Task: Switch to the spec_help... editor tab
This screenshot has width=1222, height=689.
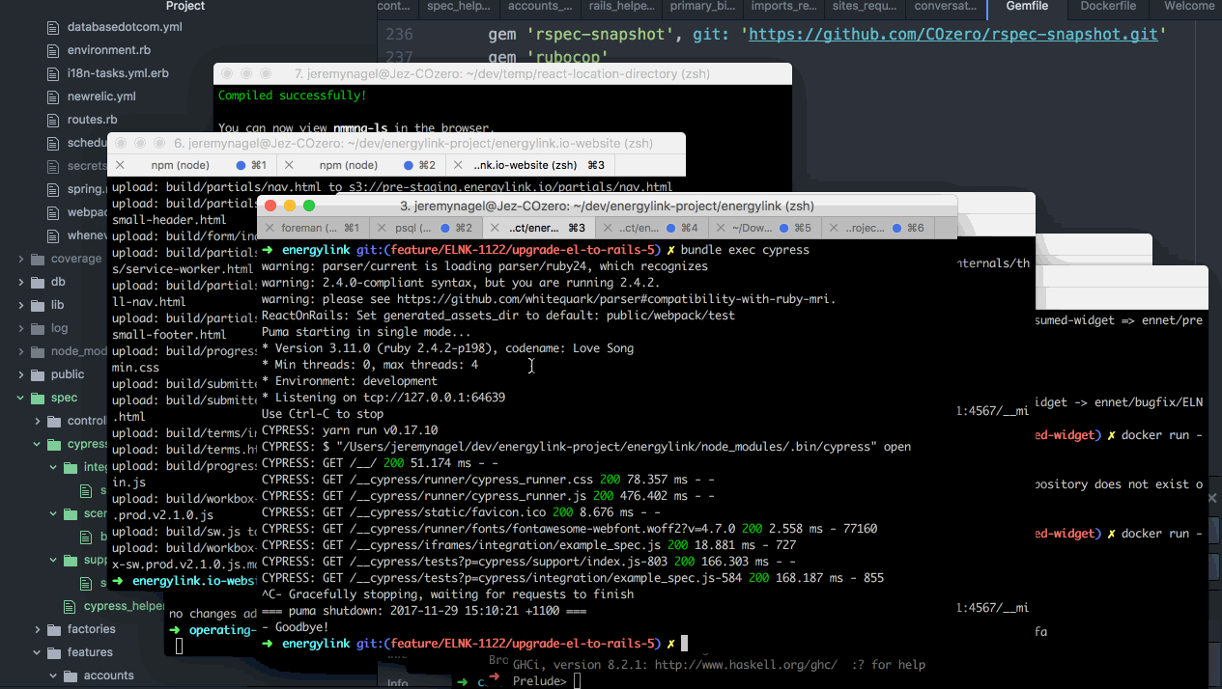Action: pos(459,6)
